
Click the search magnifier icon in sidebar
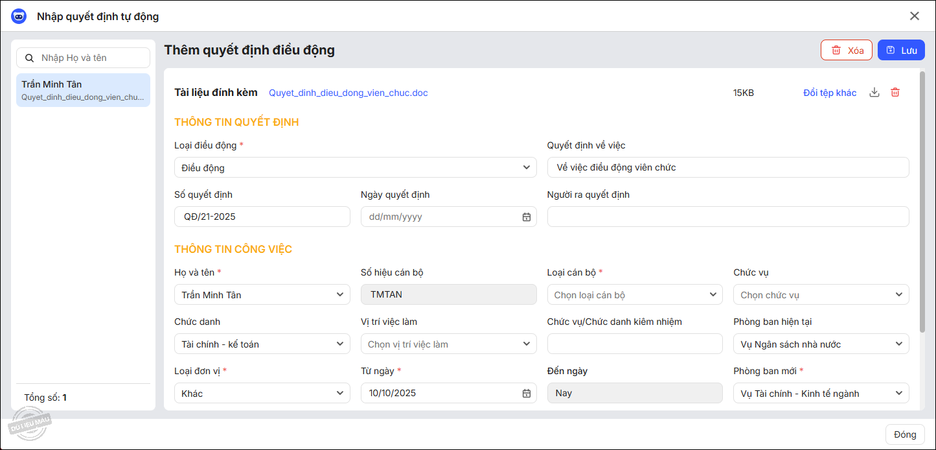click(x=29, y=58)
